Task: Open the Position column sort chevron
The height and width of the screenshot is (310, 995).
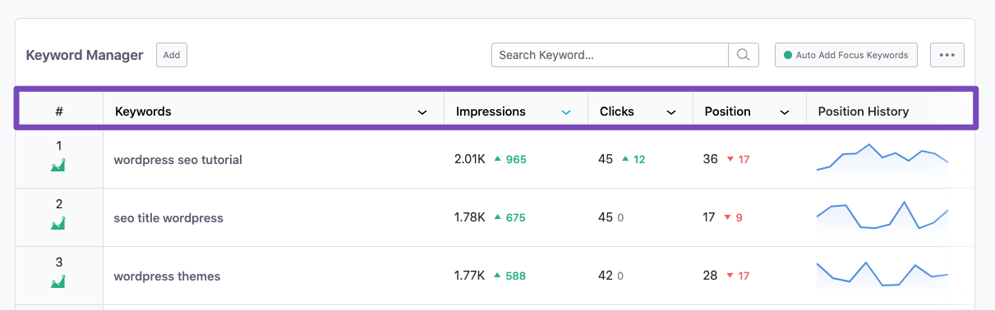Action: [x=785, y=112]
